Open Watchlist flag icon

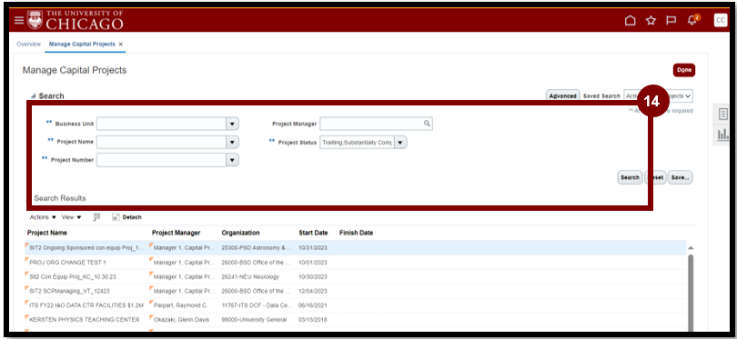click(x=671, y=20)
